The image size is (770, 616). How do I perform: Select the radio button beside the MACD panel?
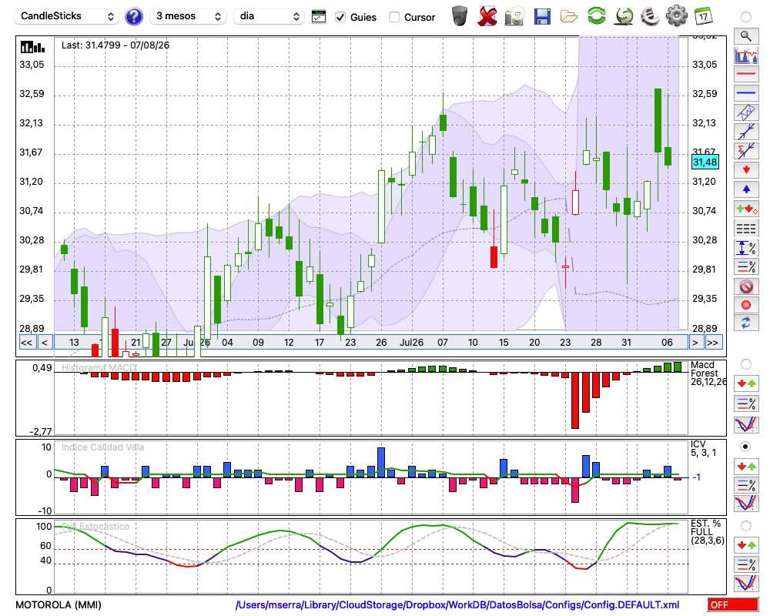click(x=746, y=364)
